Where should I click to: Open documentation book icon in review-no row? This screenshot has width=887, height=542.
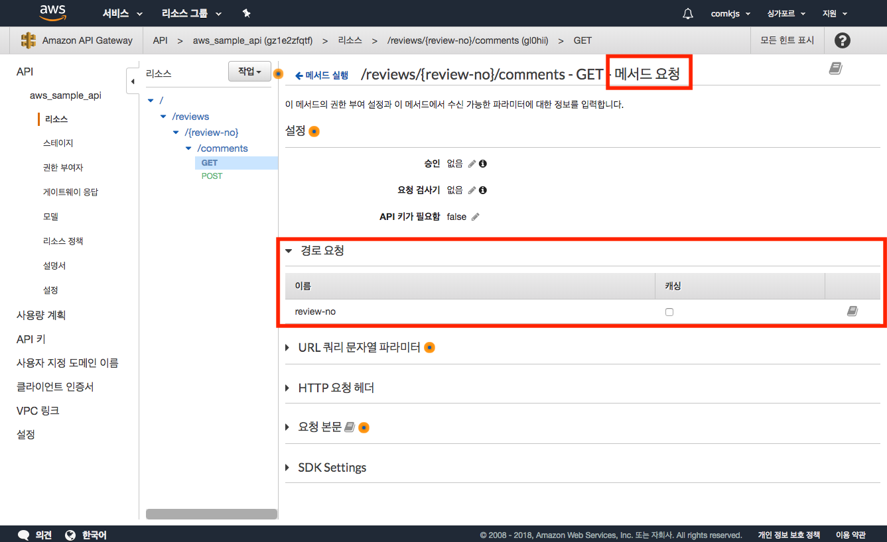tap(853, 311)
